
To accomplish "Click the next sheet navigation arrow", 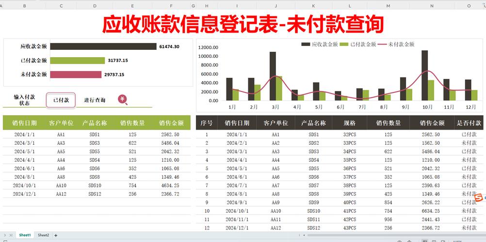I will [x=5, y=236].
